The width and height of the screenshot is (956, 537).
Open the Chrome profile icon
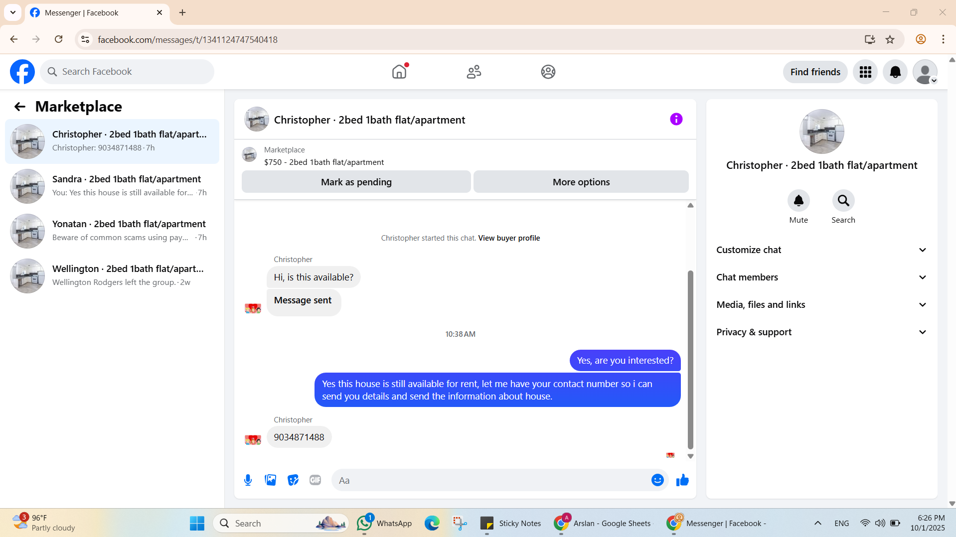921,39
